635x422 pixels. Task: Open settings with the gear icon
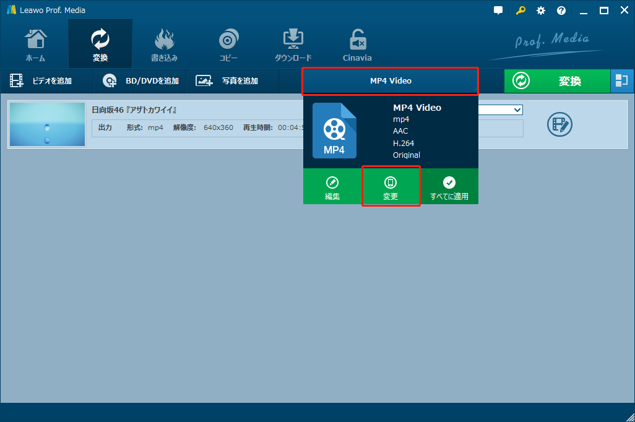coord(541,11)
